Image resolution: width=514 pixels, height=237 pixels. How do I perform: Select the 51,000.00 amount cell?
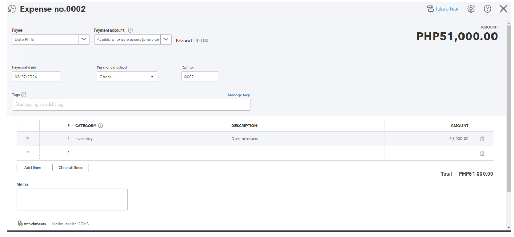click(x=428, y=139)
